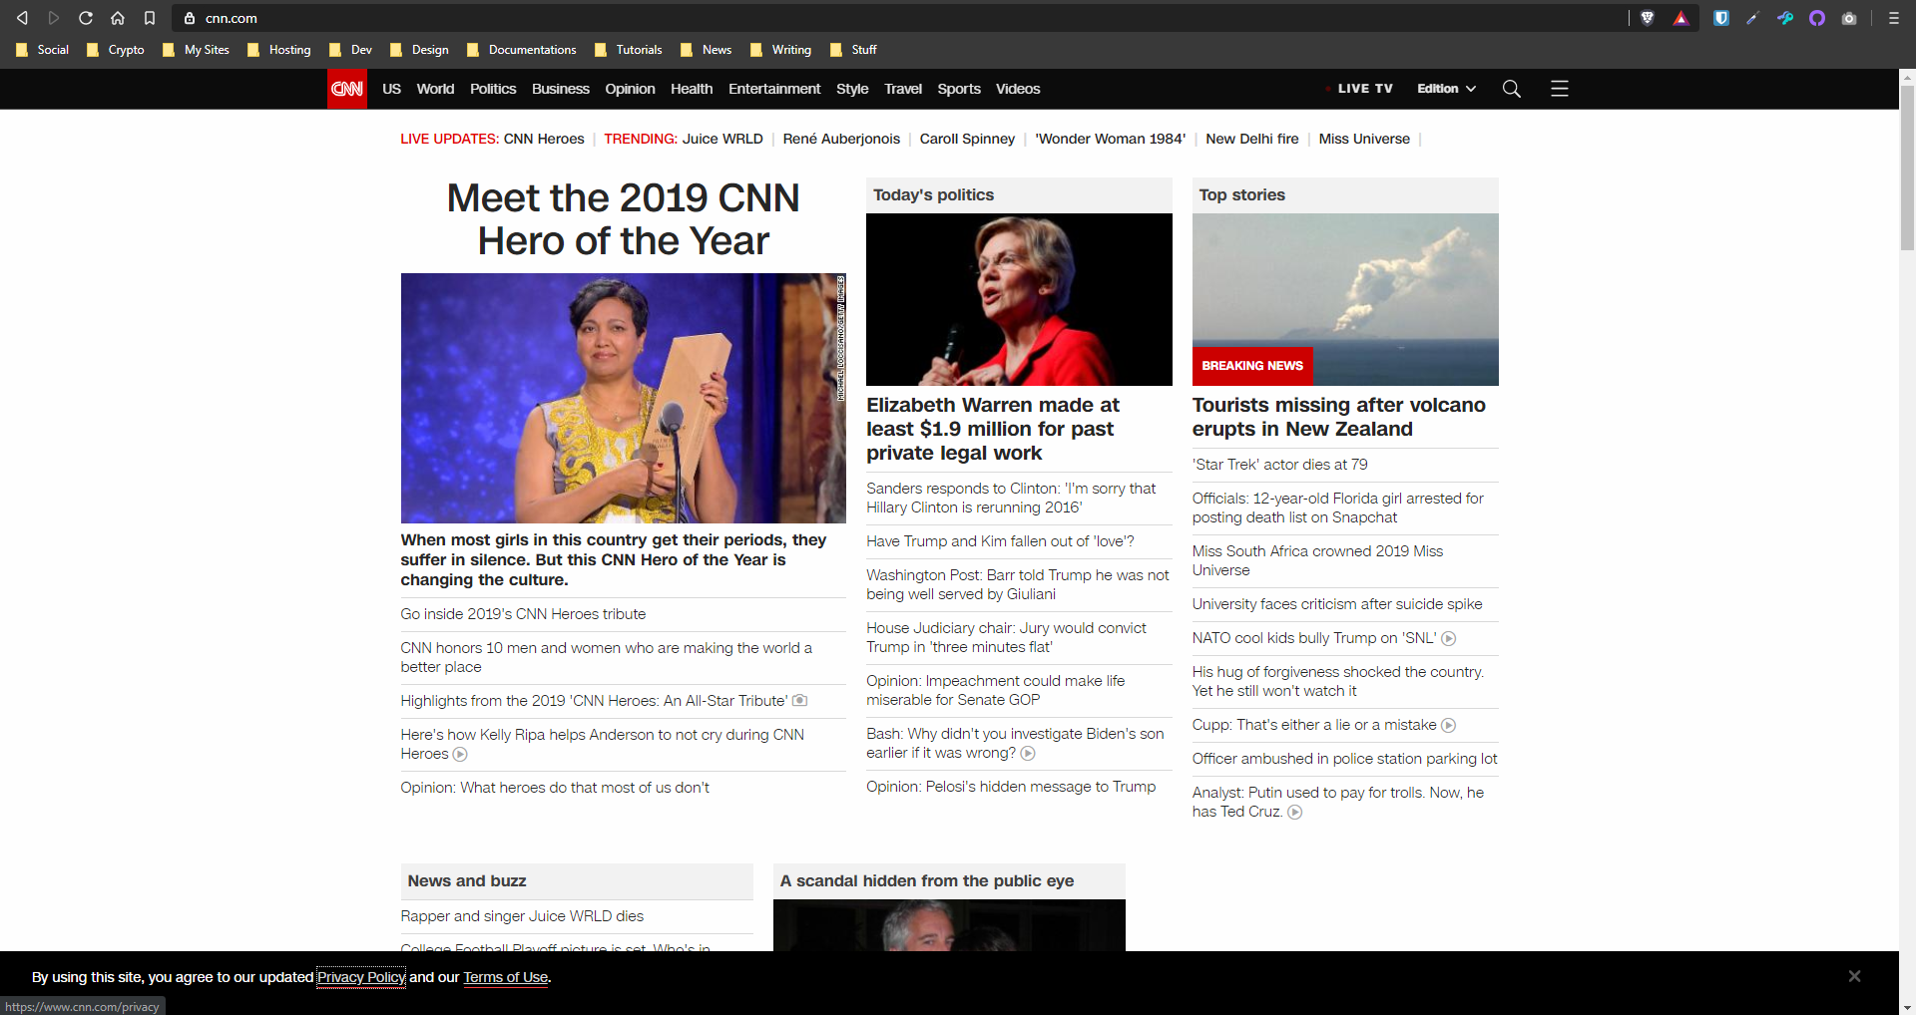Image resolution: width=1916 pixels, height=1015 pixels.
Task: Reload the page with the refresh icon
Action: pyautogui.click(x=86, y=18)
